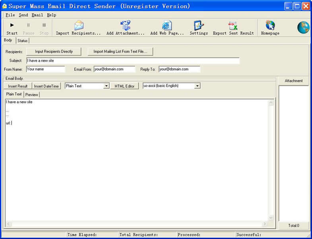Open the Email menu
Image resolution: width=312 pixels, height=239 pixels.
click(x=37, y=15)
